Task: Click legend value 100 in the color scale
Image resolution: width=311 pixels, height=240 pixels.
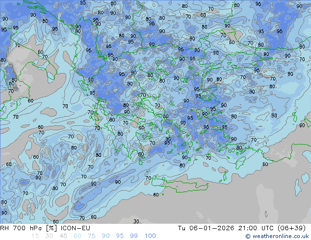Action: (150, 236)
